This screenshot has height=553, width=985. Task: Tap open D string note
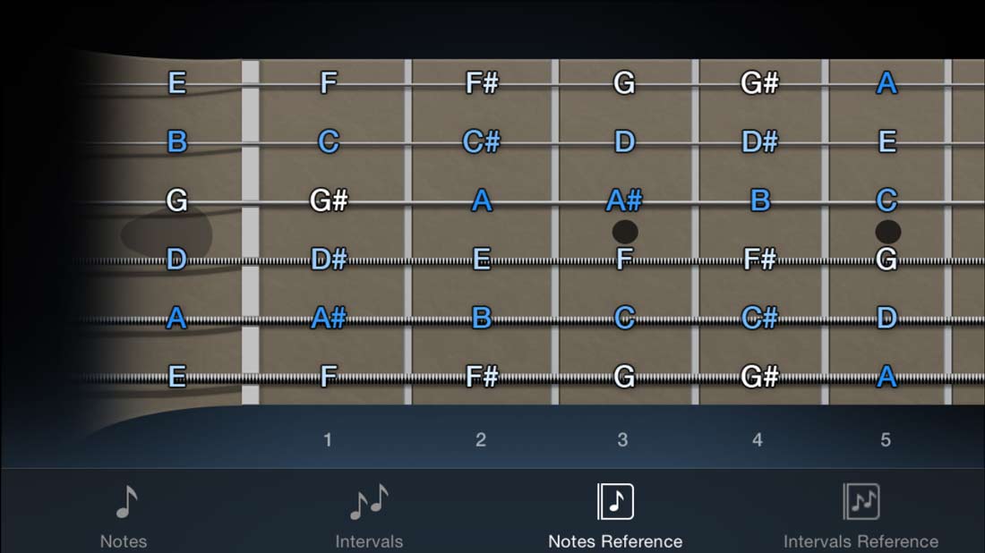(x=177, y=259)
